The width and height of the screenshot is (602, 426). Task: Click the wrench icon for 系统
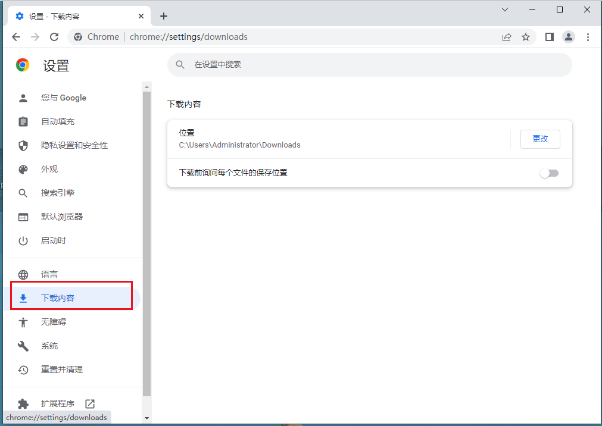[x=23, y=346]
